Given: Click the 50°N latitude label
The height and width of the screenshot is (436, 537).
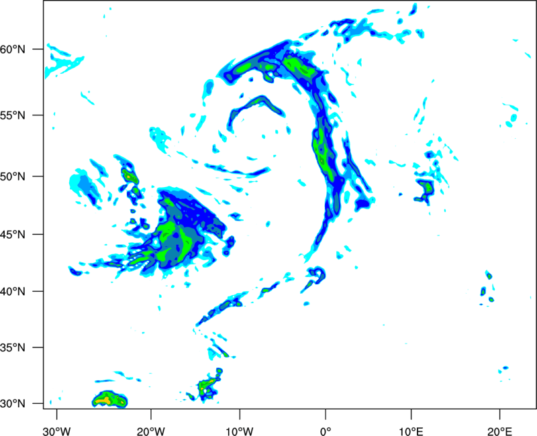Looking at the screenshot, I should click(x=13, y=177).
